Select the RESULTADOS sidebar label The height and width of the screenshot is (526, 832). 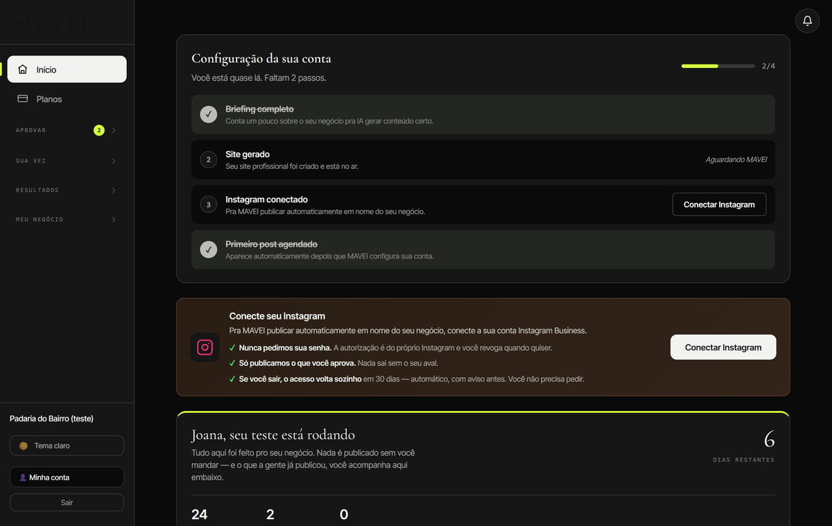coord(37,190)
